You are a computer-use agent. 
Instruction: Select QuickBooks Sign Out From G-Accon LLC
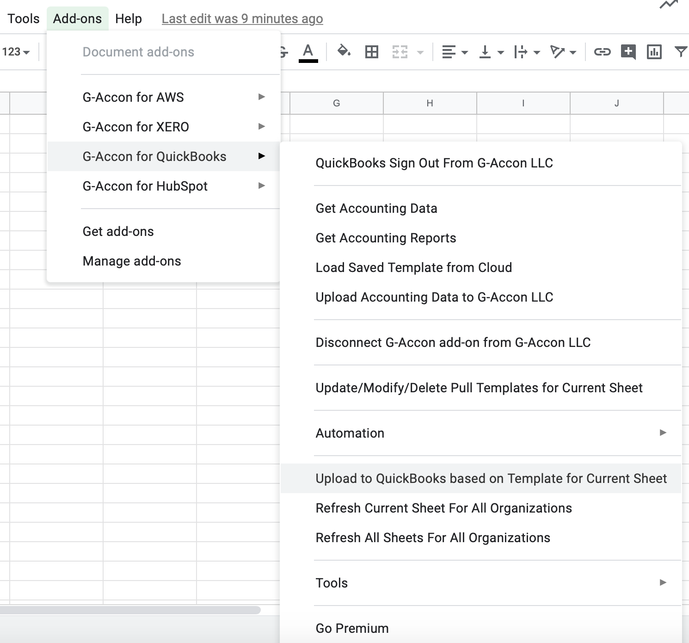[x=481, y=163]
